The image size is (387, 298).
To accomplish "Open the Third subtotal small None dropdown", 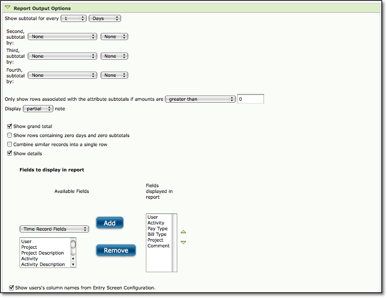I will tap(114, 56).
